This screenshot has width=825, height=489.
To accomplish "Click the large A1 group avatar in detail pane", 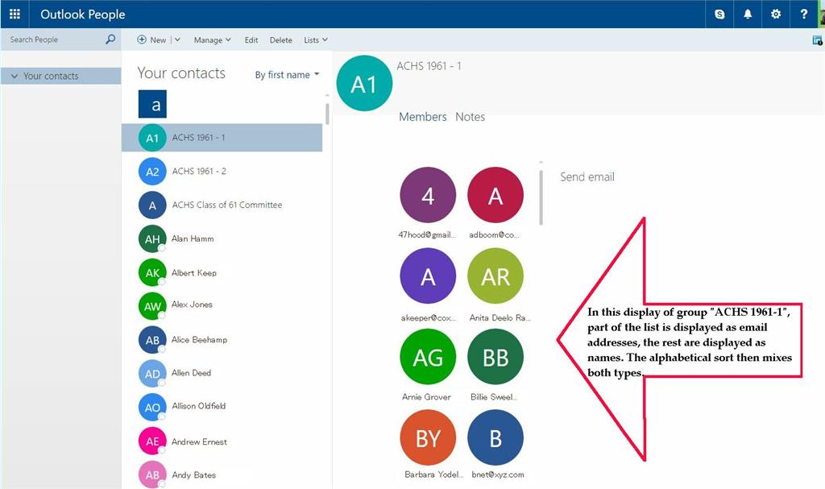I will (364, 84).
